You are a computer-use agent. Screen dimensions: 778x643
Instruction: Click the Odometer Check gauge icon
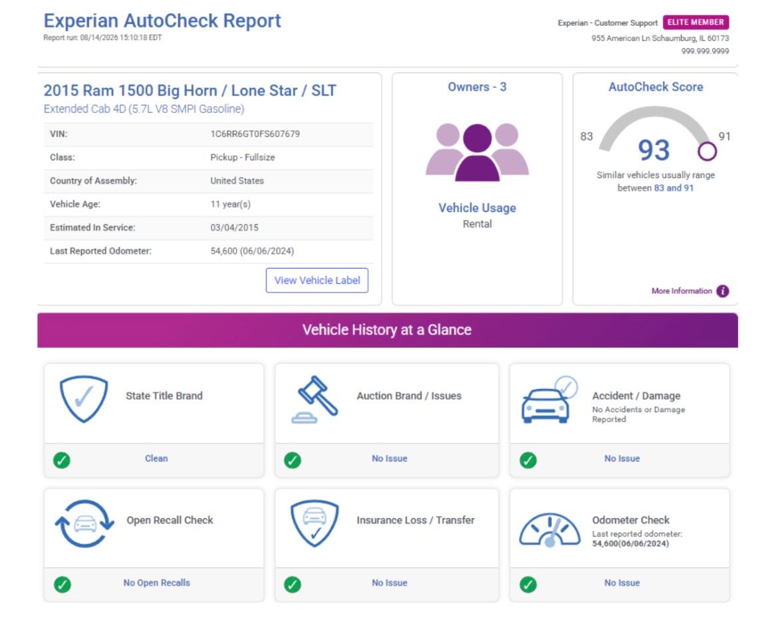click(549, 530)
